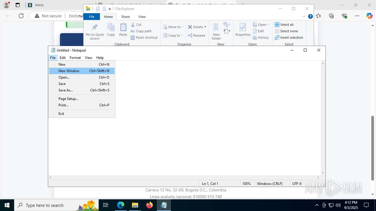
Task: Click the Edge browser refresh button
Action: click(21, 16)
